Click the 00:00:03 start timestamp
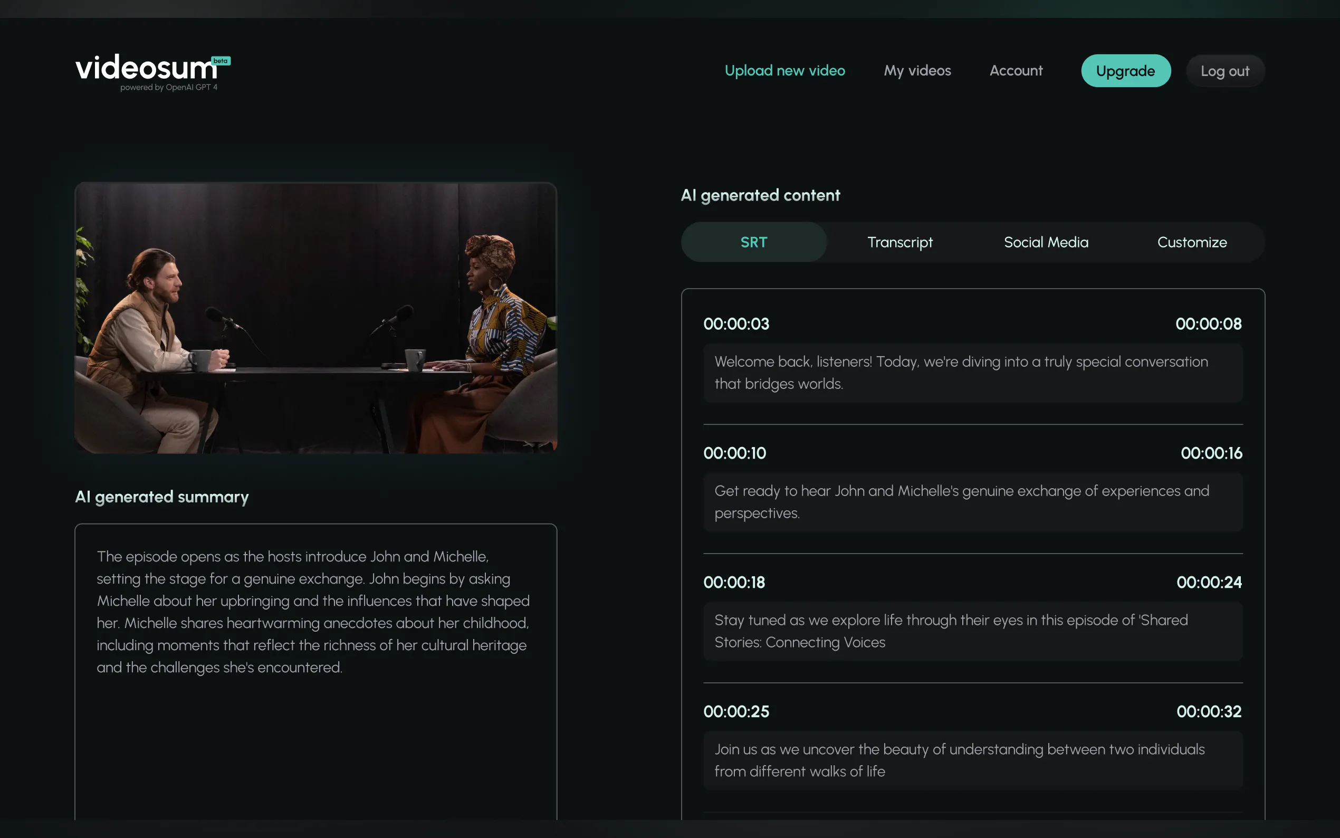1340x838 pixels. [735, 323]
